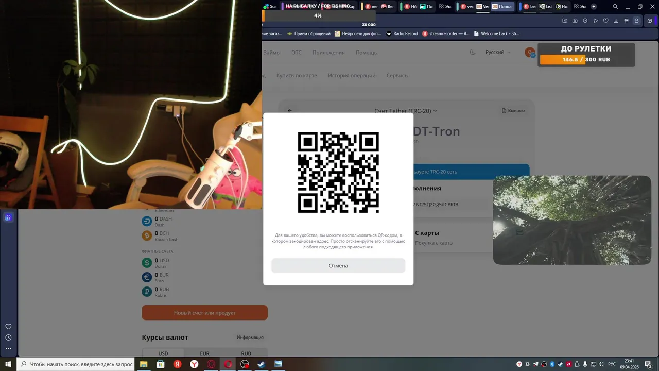Switch currency rates to RUB tab
The image size is (659, 371).
point(246,353)
